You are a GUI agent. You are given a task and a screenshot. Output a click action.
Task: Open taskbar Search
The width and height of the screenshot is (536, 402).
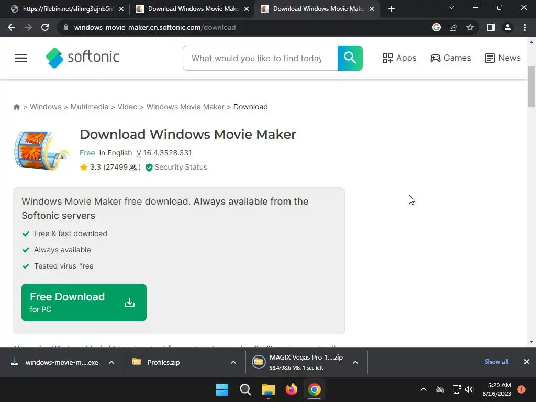pyautogui.click(x=245, y=389)
